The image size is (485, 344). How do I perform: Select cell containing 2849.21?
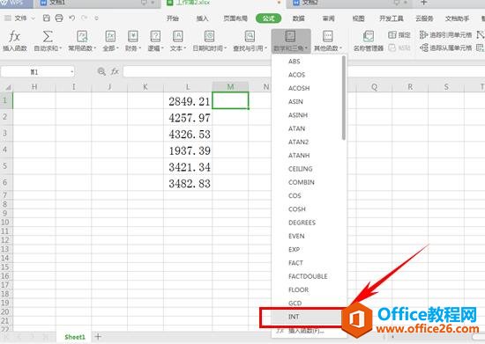(x=188, y=100)
